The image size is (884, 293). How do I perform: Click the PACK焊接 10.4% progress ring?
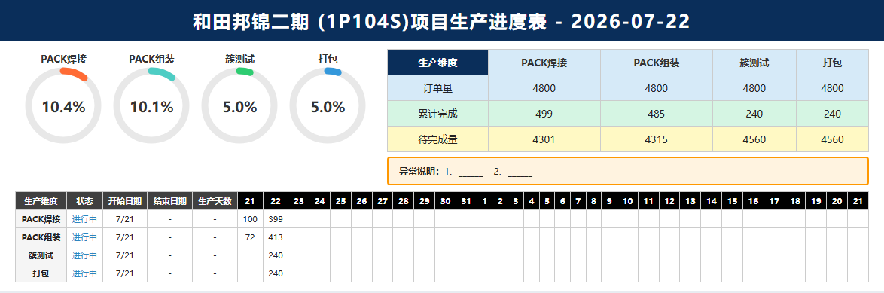63,105
